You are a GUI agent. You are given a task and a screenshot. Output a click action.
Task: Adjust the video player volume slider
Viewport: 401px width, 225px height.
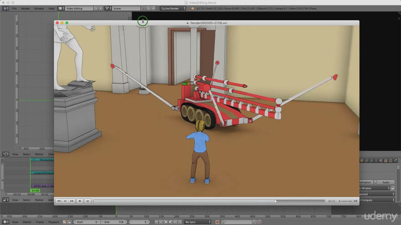(x=347, y=201)
